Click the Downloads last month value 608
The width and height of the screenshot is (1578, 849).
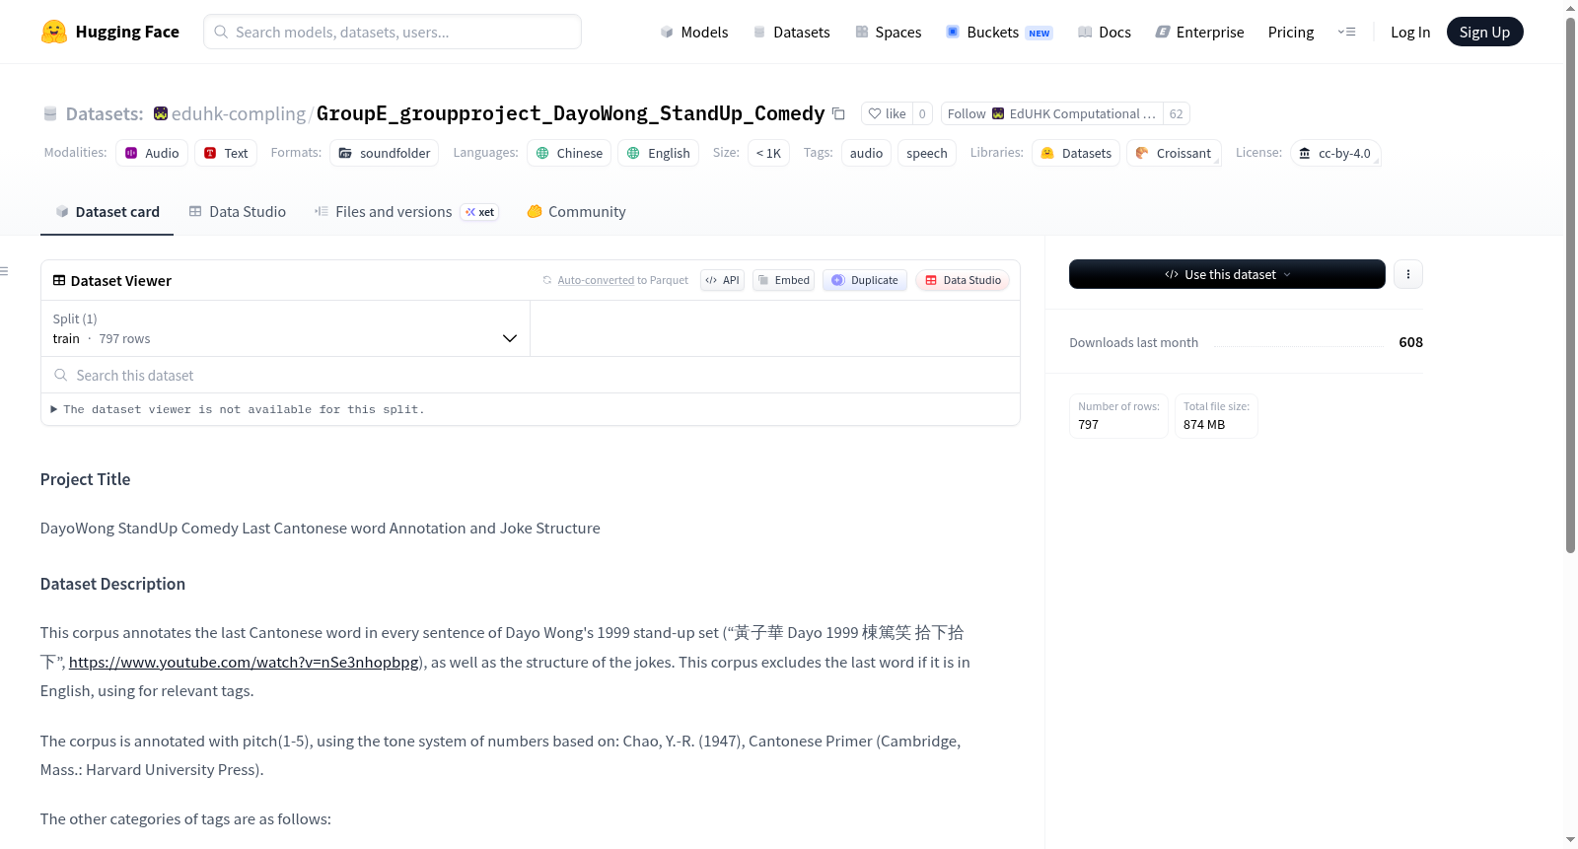tap(1410, 342)
